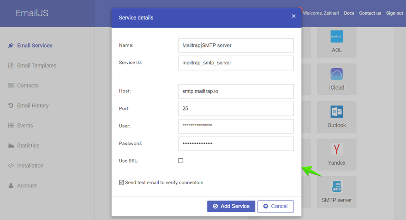View the Statistics section
Screen dimensions: 406x220
coord(28,145)
